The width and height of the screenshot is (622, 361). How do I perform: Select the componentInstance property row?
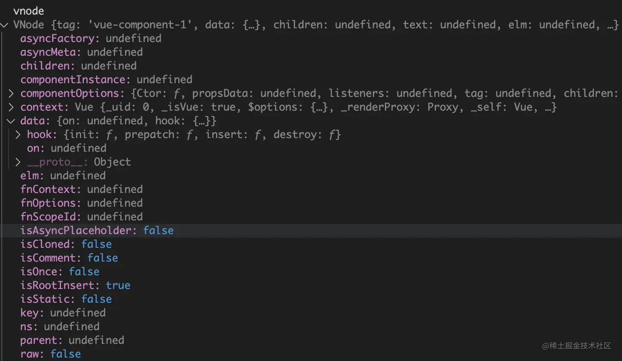106,80
